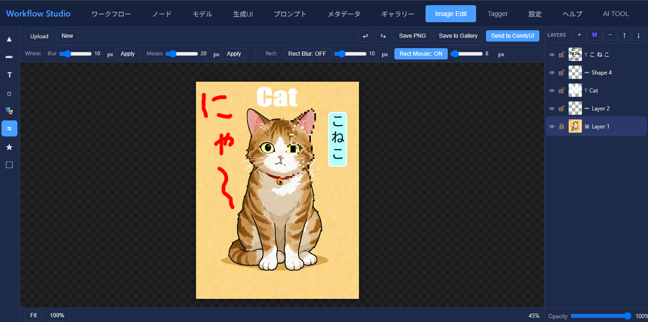Open the ノード tab
Screen dimensions: 648x322
162,14
